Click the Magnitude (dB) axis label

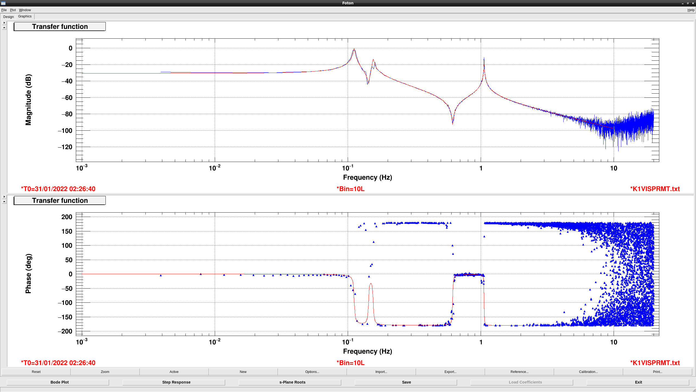click(x=28, y=100)
